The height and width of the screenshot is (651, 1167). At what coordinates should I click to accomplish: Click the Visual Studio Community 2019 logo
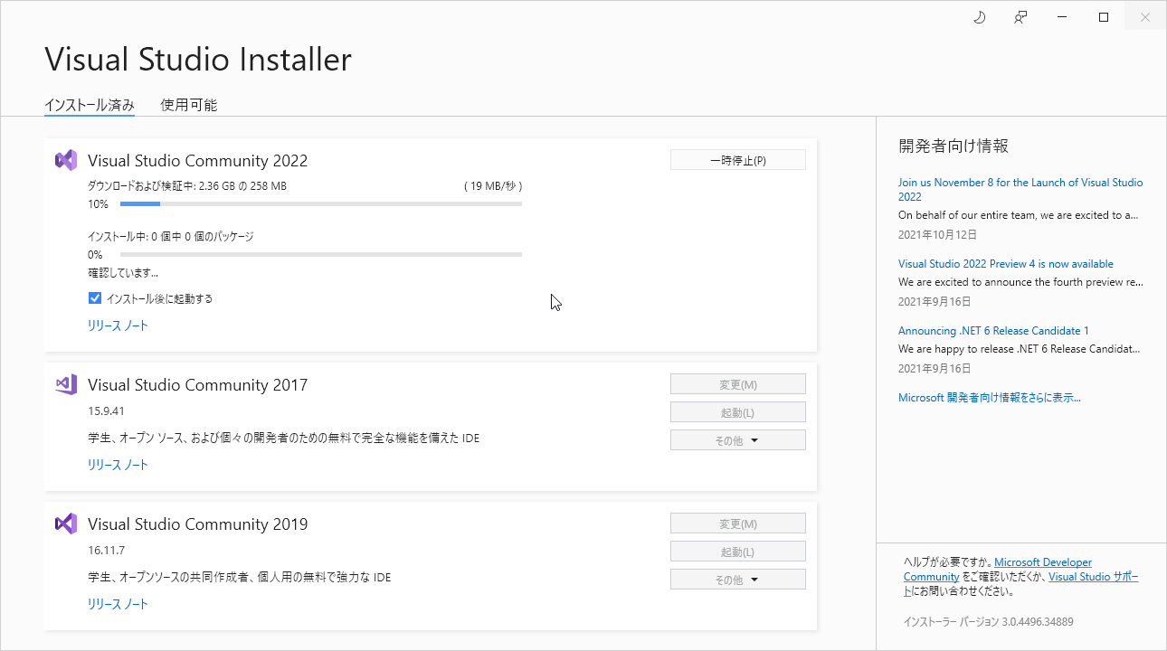[x=65, y=524]
